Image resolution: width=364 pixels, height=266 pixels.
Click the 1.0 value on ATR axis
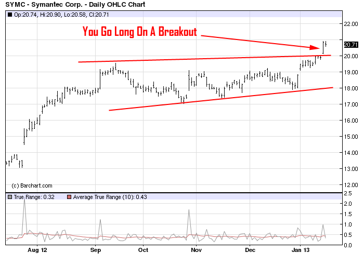[x=348, y=224]
